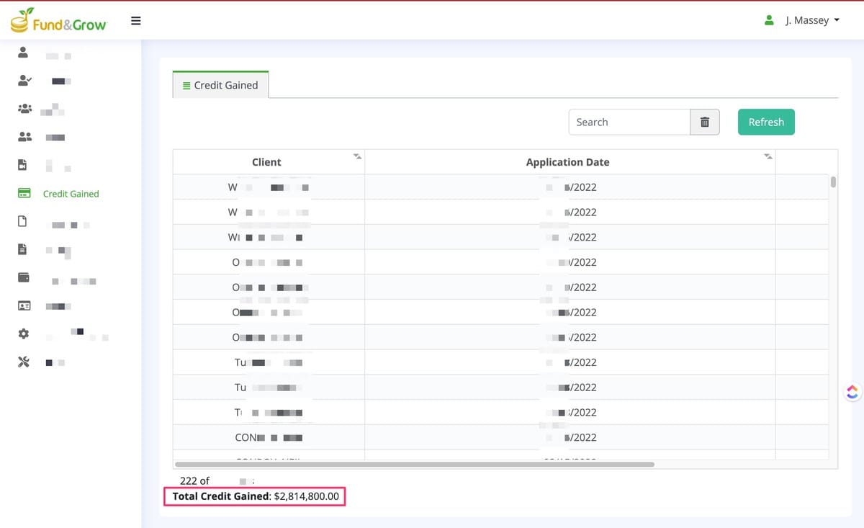The height and width of the screenshot is (528, 864).
Task: Click the table's vertical scrollbar thumb
Action: pyautogui.click(x=833, y=182)
